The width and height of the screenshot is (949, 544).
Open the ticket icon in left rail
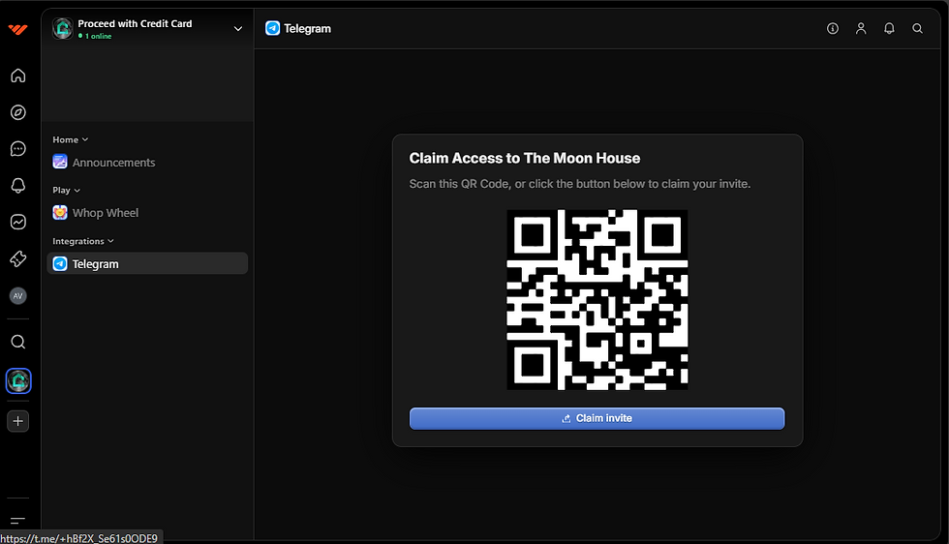(18, 259)
